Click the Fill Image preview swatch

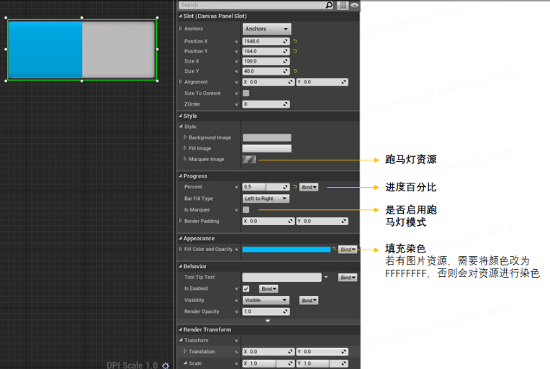point(267,149)
